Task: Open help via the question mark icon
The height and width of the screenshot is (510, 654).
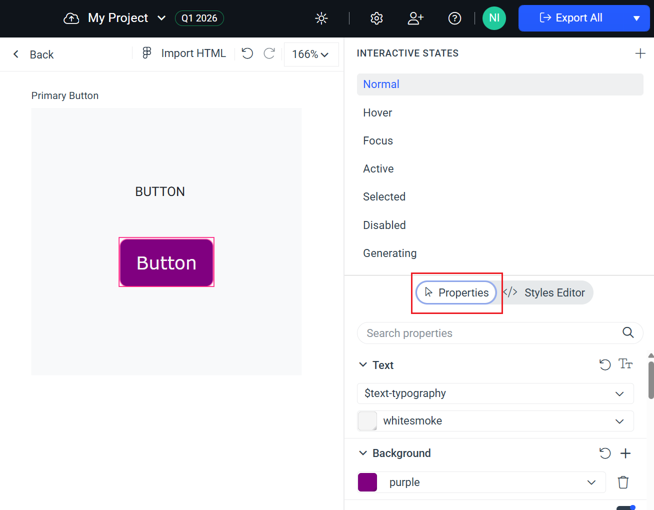Action: (x=454, y=18)
